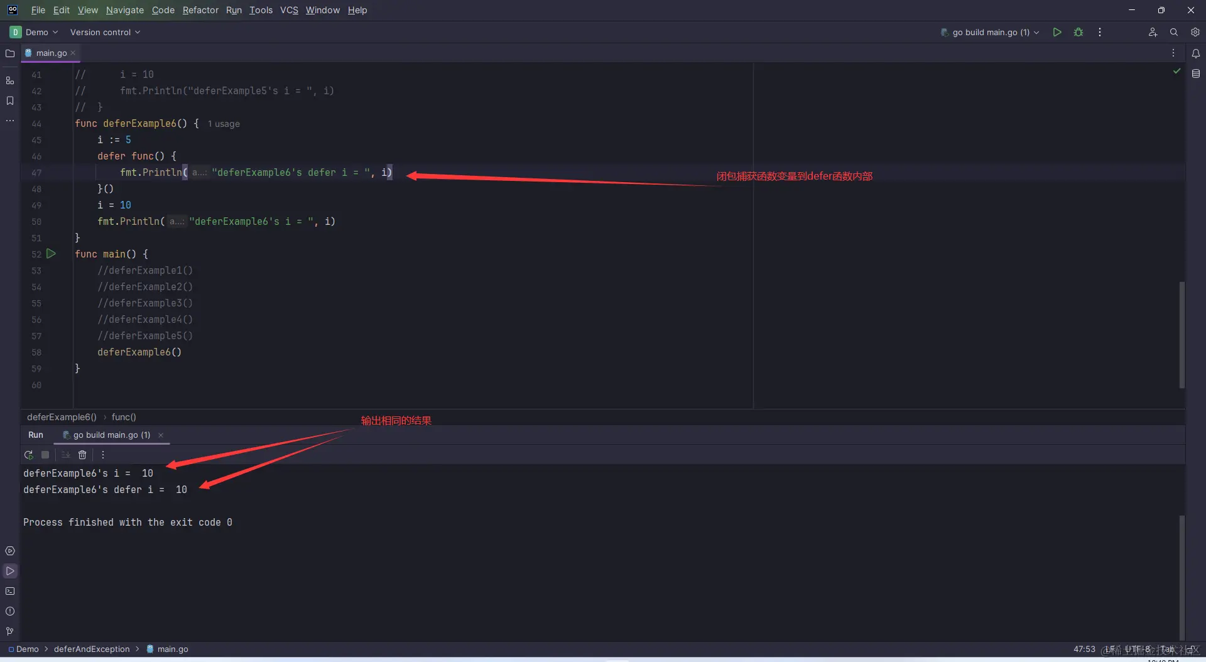
Task: Open the Window menu
Action: coord(322,10)
